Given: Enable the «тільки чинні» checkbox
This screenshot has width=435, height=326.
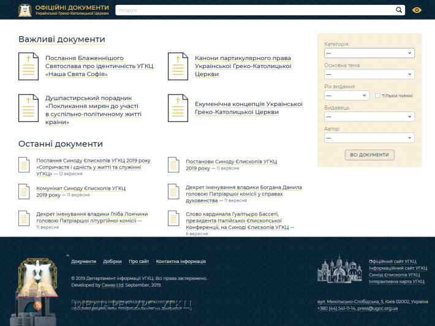Looking at the screenshot, I should point(378,96).
